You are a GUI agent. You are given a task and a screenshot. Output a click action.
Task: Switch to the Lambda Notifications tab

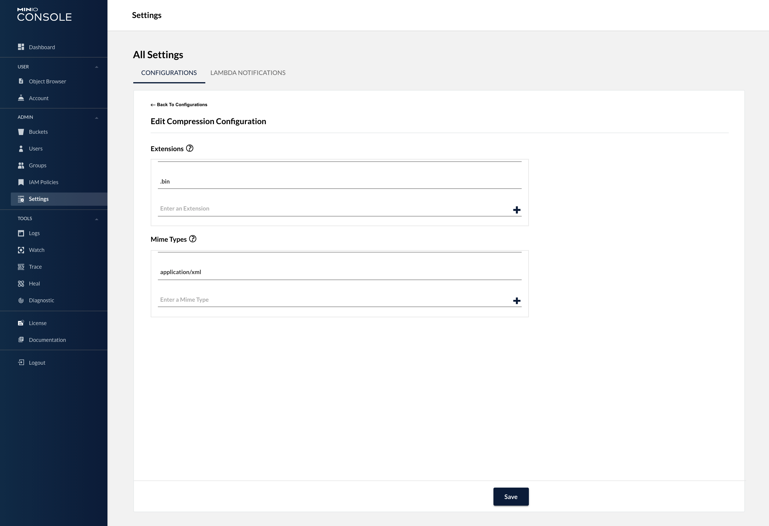click(248, 73)
